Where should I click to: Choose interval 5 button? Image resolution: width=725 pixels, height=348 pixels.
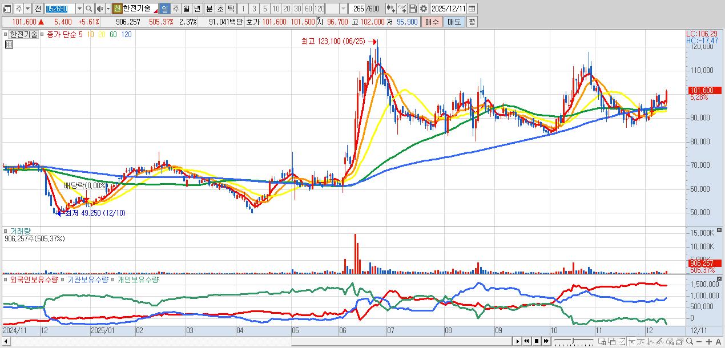coord(265,9)
